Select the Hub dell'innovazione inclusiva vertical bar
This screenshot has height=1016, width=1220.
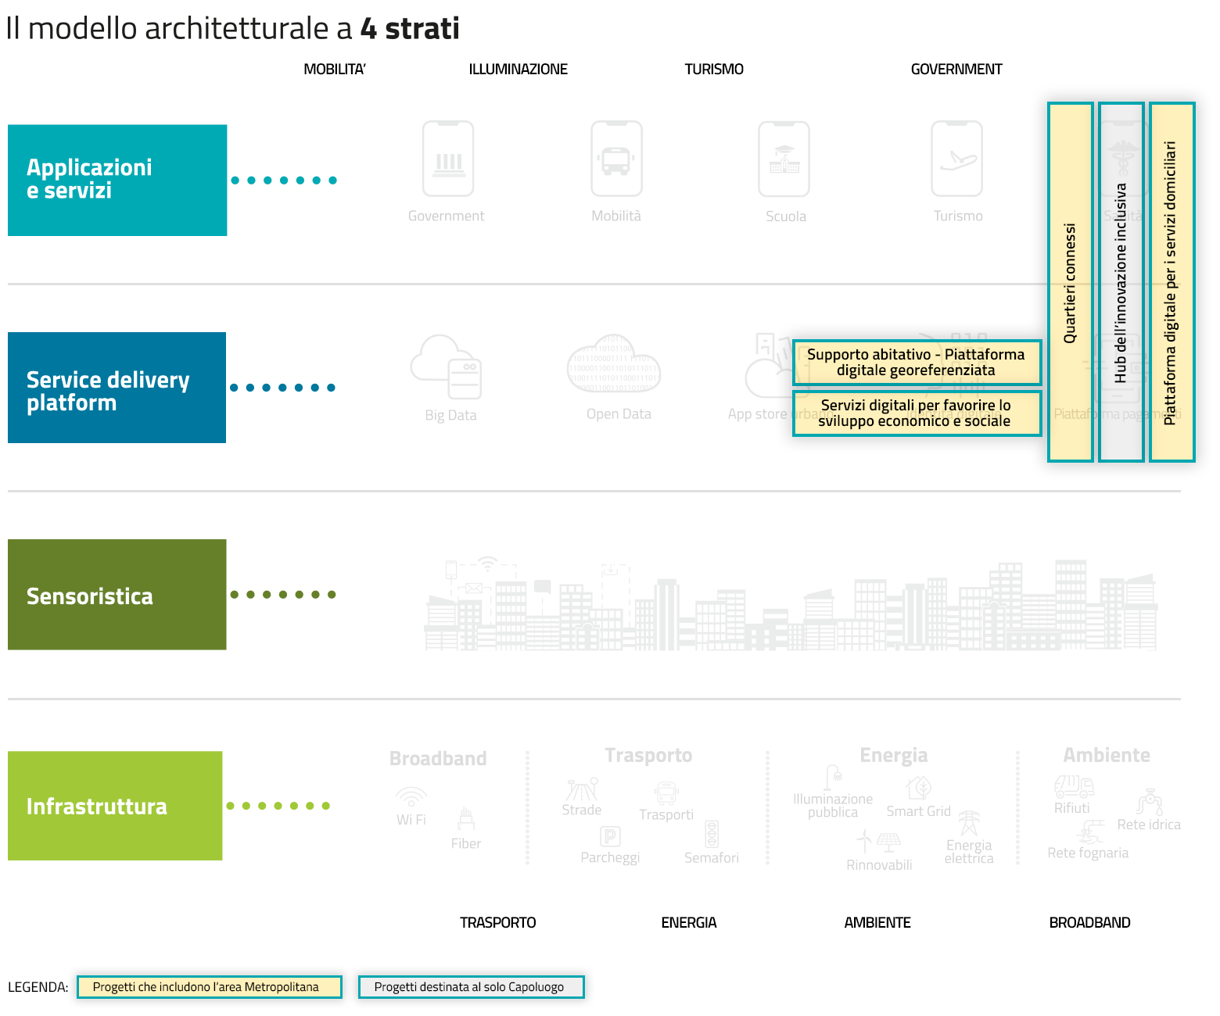[x=1121, y=282]
